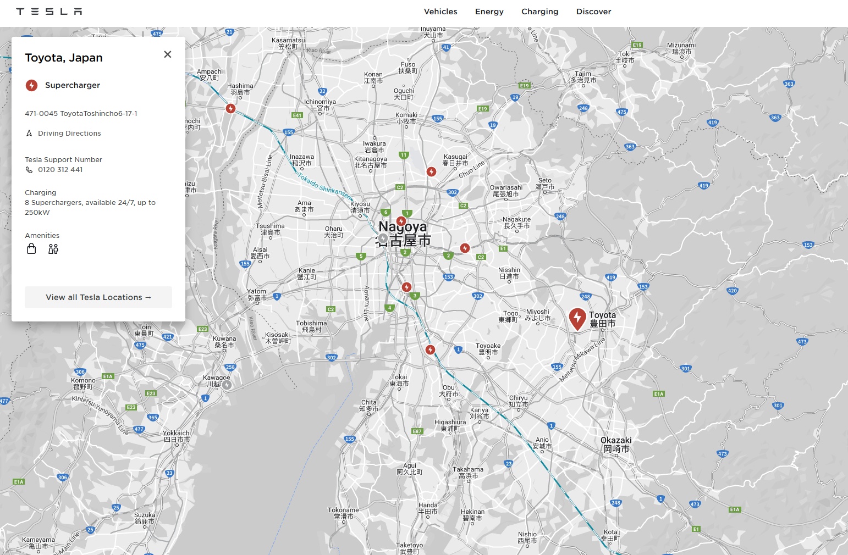Click the Chita label on the map
The width and height of the screenshot is (848, 555).
click(x=369, y=406)
